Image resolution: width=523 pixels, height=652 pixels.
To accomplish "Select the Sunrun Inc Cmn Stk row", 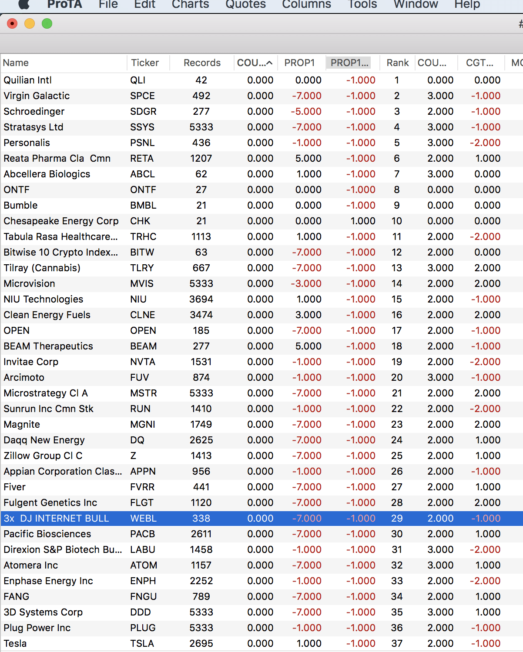I will pyautogui.click(x=261, y=409).
